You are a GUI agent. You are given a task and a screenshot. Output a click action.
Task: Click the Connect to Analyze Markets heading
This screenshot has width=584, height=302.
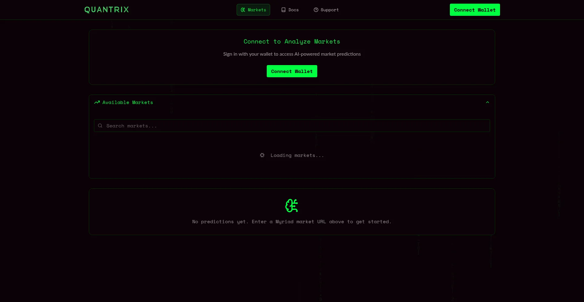click(x=292, y=42)
